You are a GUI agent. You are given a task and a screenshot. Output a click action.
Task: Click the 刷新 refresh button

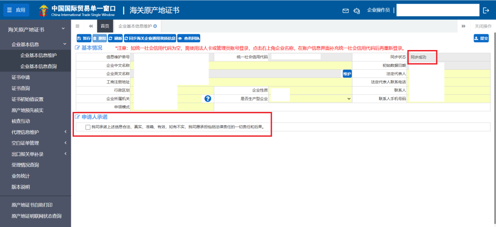[x=115, y=38]
